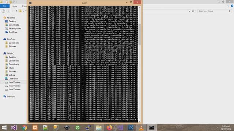Open File Explorer taskbar icon
The height and width of the screenshot is (131, 234).
pos(99,128)
